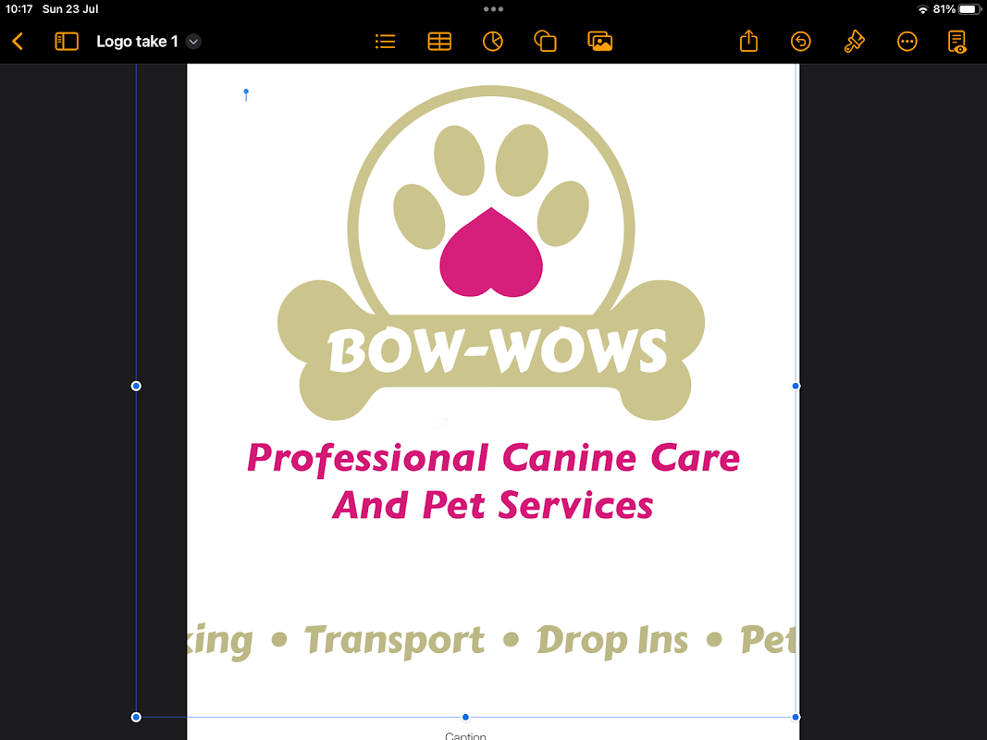The image size is (987, 740).
Task: Tap the blue text insertion marker
Action: pos(246,94)
